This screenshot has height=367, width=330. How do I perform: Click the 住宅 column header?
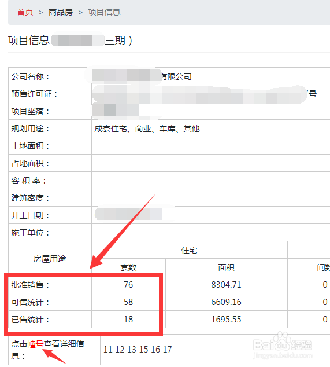pyautogui.click(x=190, y=250)
